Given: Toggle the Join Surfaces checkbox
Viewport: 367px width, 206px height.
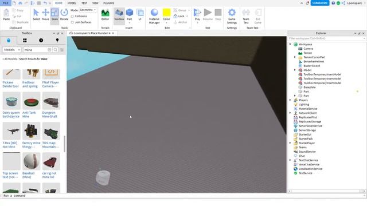Looking at the screenshot, I should pyautogui.click(x=72, y=22).
